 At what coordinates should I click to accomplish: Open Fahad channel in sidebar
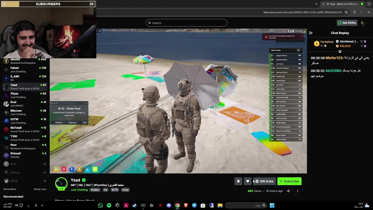[25, 69]
